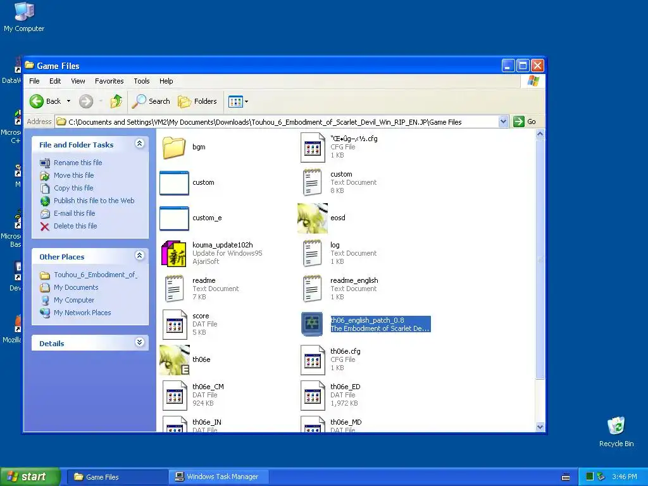
Task: Click the green CPU usage tray icon
Action: [x=590, y=477]
